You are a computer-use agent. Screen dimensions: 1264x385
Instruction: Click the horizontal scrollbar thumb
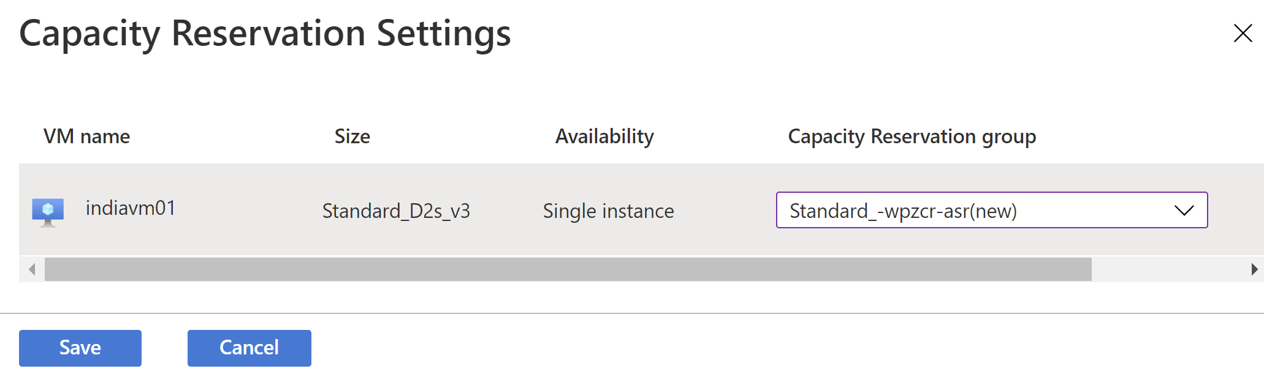568,269
